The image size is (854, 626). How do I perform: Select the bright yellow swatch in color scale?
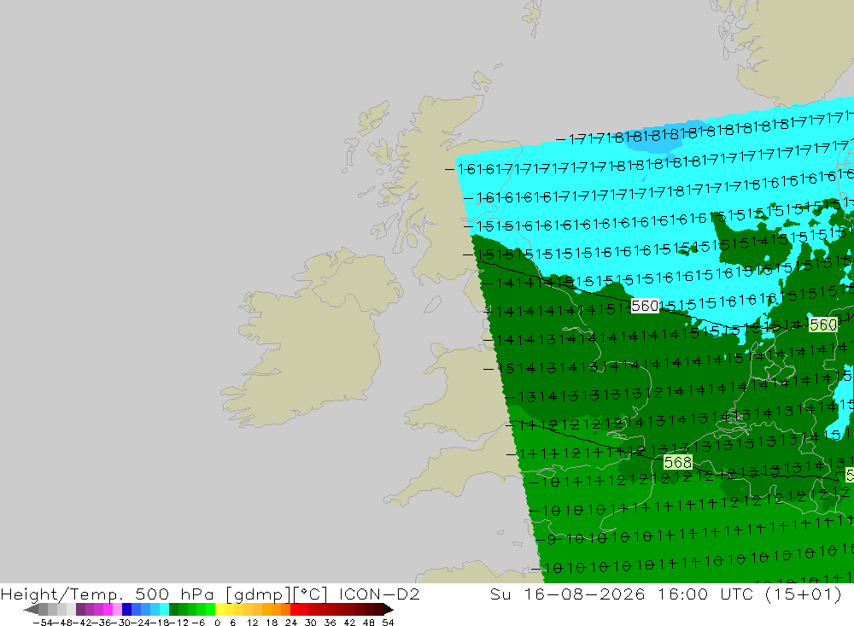(219, 609)
